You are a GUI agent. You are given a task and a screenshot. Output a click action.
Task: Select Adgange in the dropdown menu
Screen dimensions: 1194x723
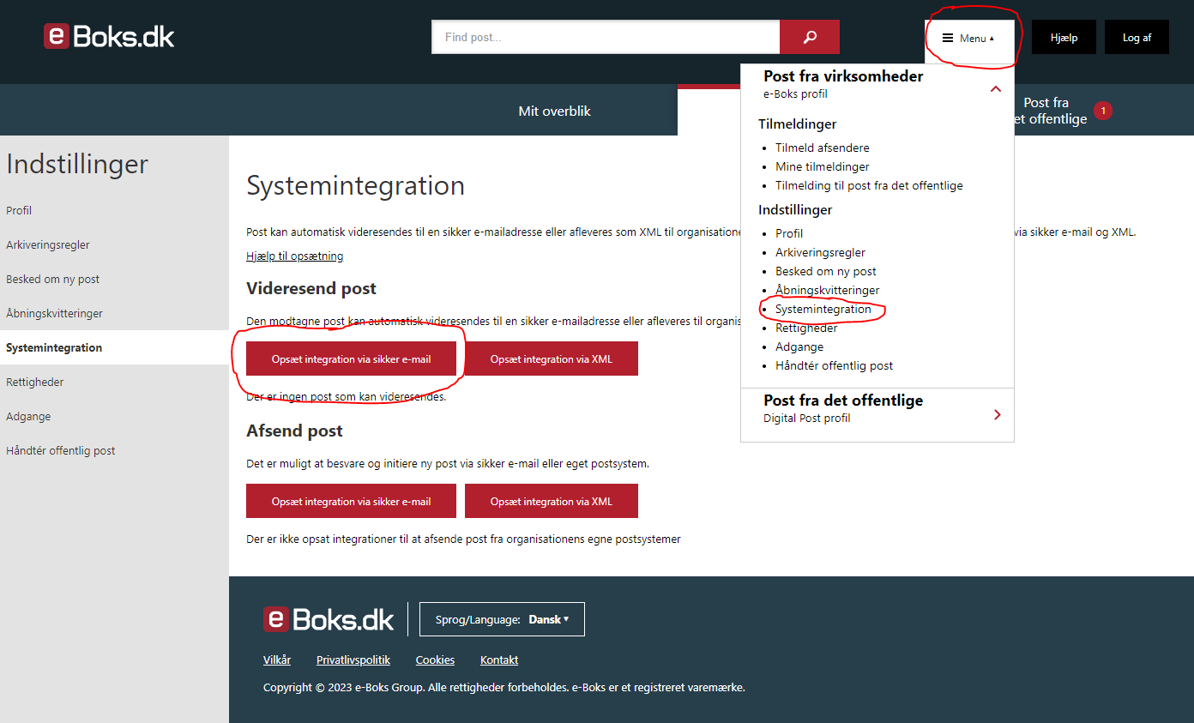pyautogui.click(x=799, y=346)
